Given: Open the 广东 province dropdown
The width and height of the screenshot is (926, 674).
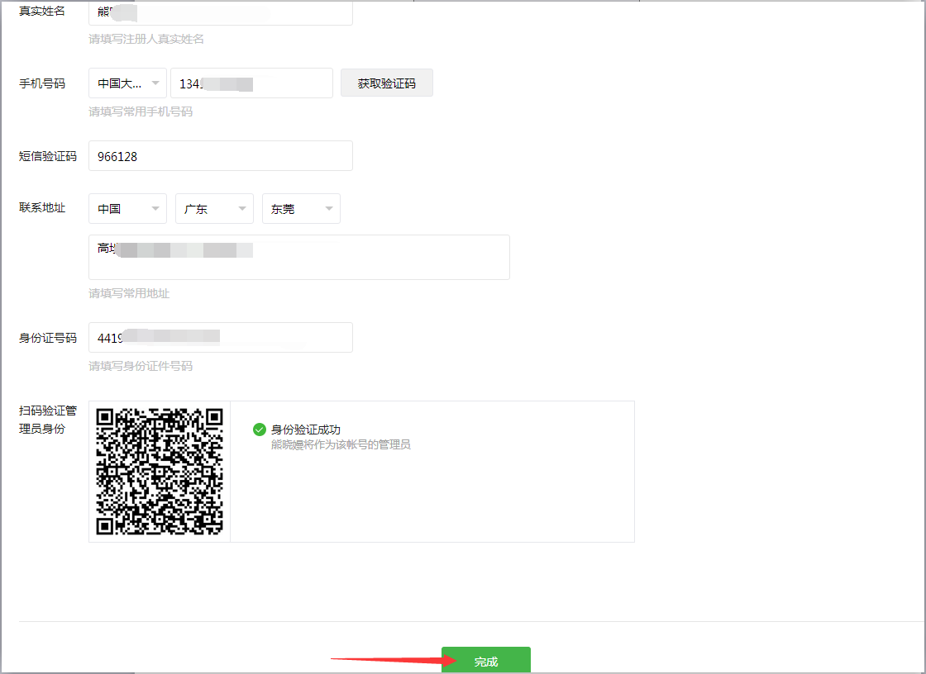Looking at the screenshot, I should [214, 209].
